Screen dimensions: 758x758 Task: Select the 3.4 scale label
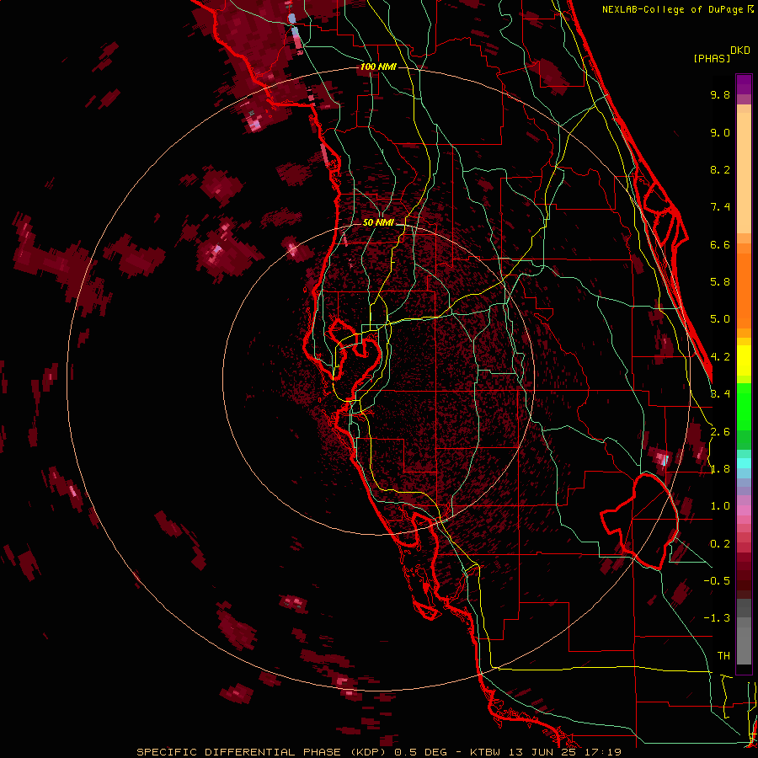click(720, 394)
